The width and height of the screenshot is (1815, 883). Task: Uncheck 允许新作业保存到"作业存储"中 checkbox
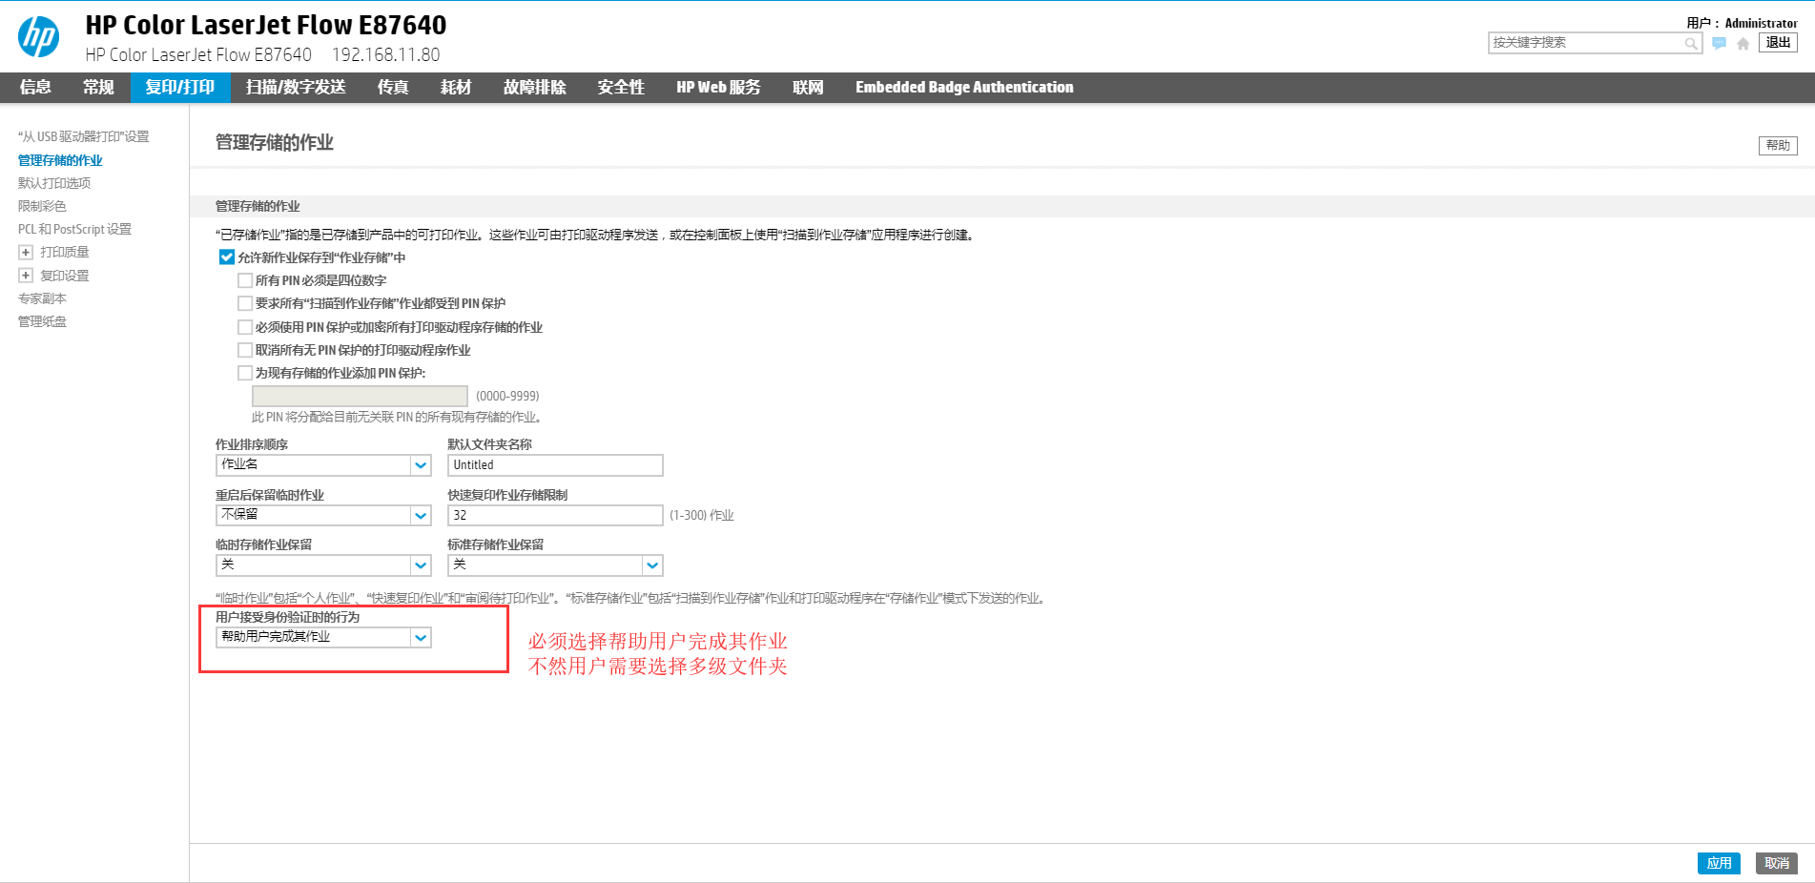(226, 257)
